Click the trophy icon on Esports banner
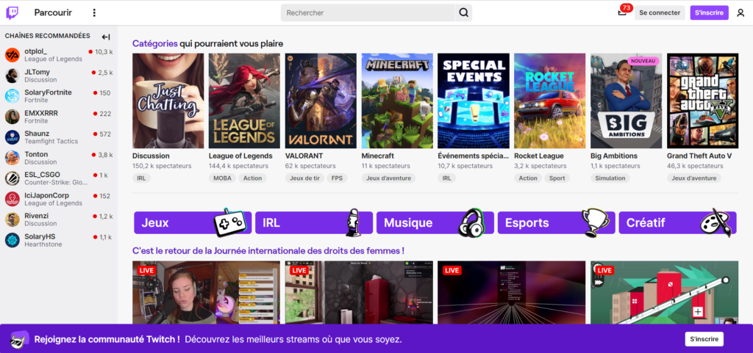The height and width of the screenshot is (353, 753). pyautogui.click(x=594, y=222)
